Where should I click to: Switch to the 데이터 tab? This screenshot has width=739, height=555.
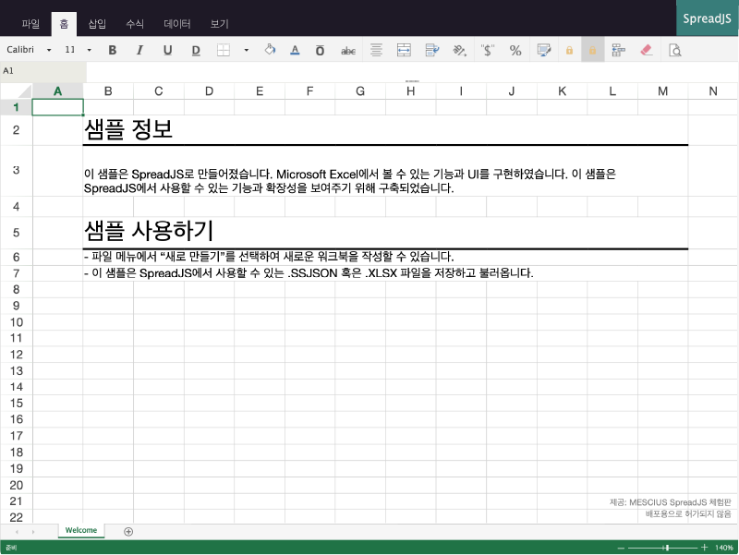(x=177, y=24)
